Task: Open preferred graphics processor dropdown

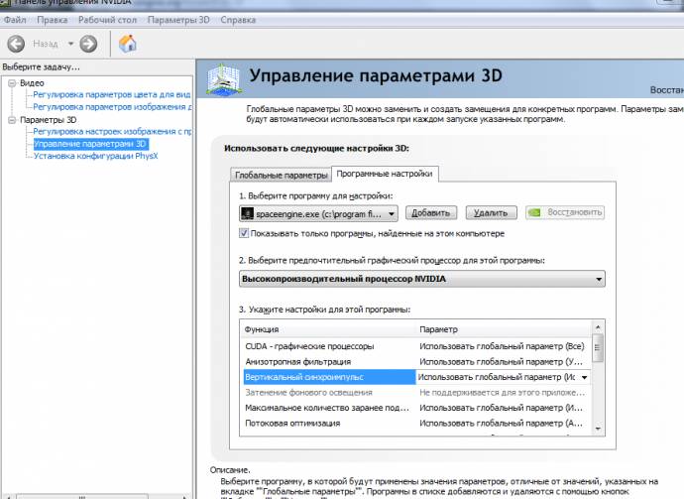Action: [422, 279]
